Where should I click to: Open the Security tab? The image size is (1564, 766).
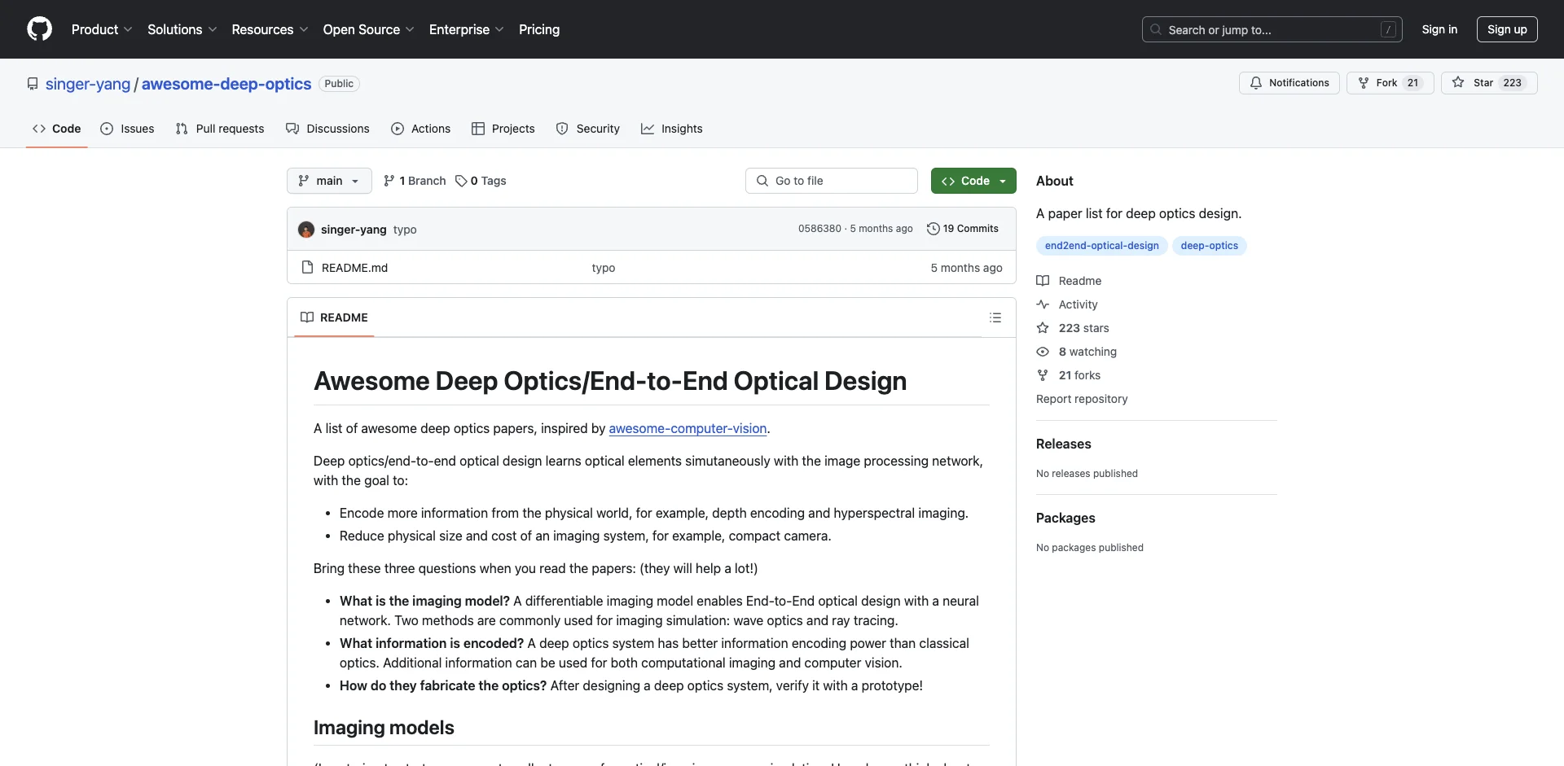[x=587, y=129]
